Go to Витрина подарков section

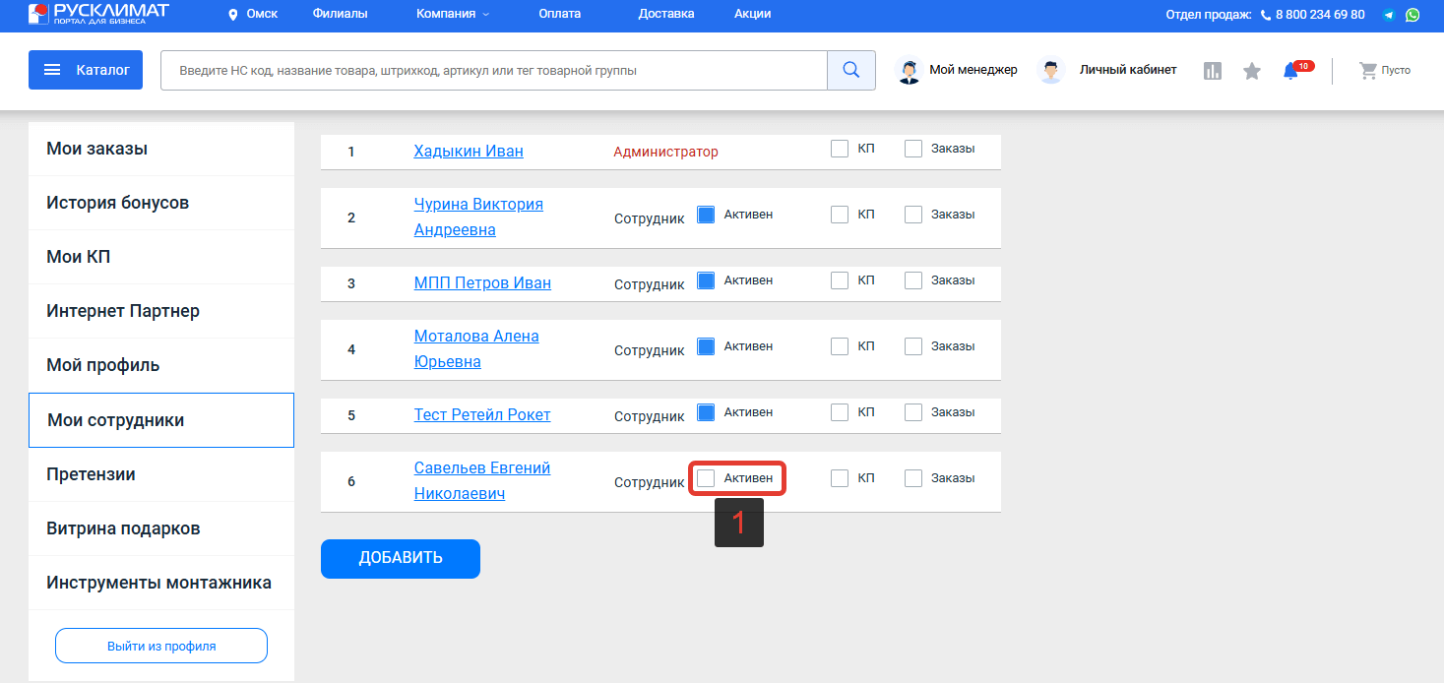tap(161, 528)
